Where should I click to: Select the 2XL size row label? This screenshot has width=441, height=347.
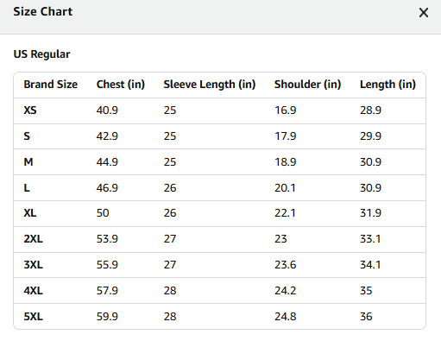coord(33,239)
